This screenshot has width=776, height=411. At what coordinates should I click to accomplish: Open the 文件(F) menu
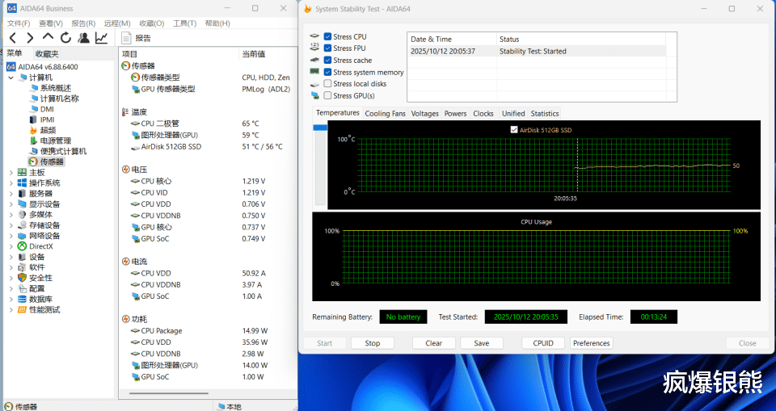tap(19, 23)
